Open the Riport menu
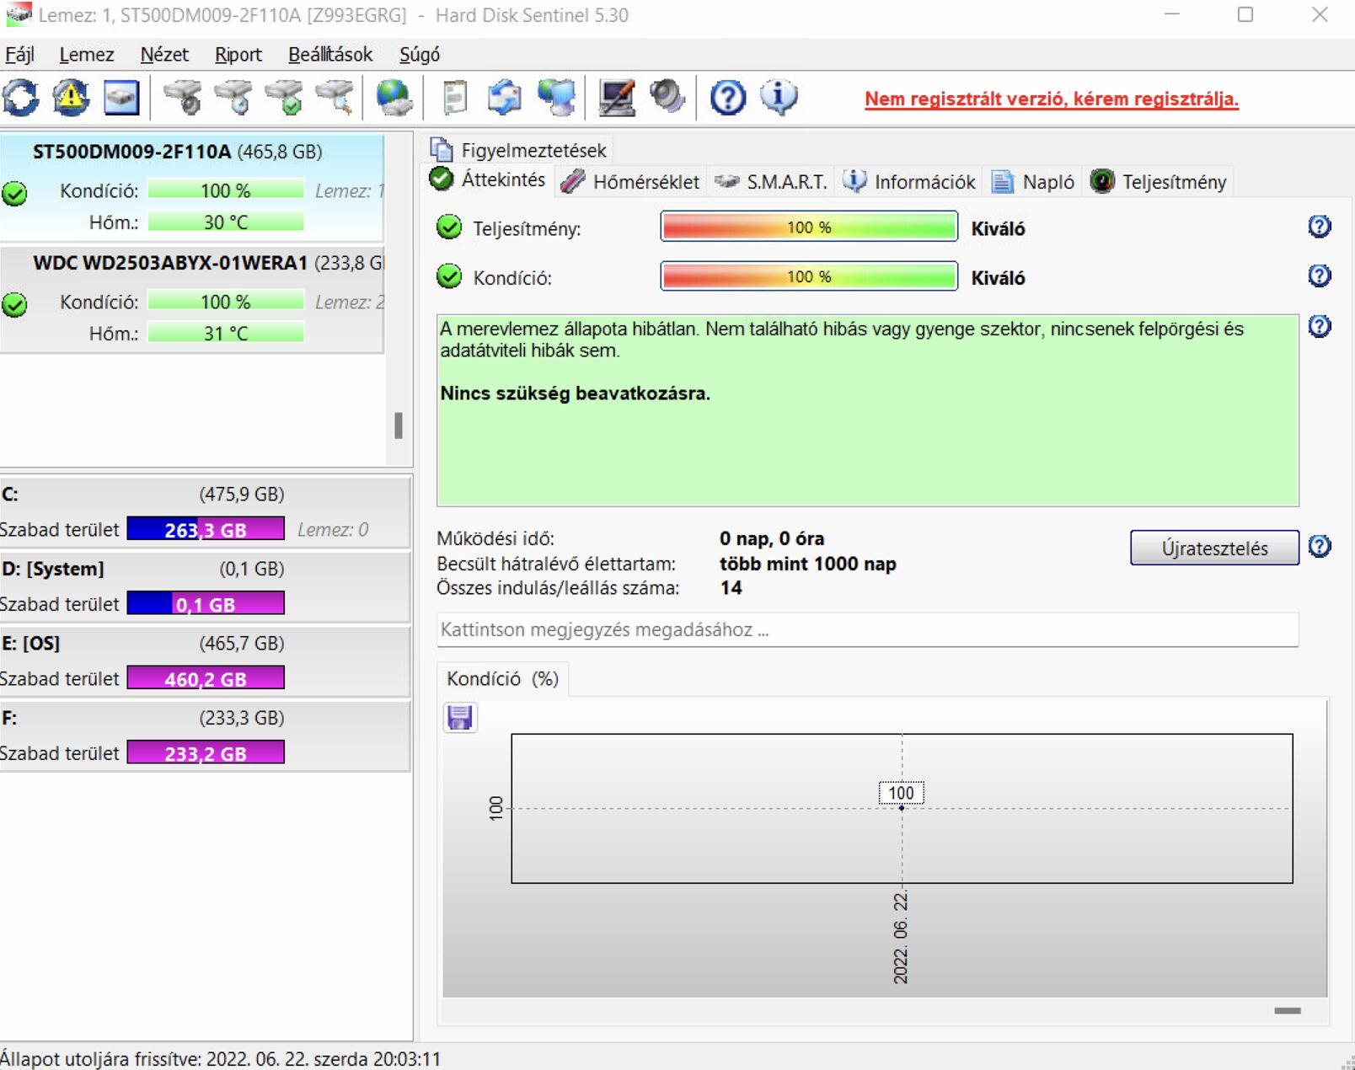The image size is (1355, 1070). (238, 55)
